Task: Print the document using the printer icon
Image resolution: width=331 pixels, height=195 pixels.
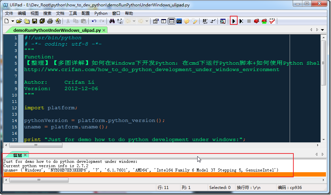Action: point(50,21)
